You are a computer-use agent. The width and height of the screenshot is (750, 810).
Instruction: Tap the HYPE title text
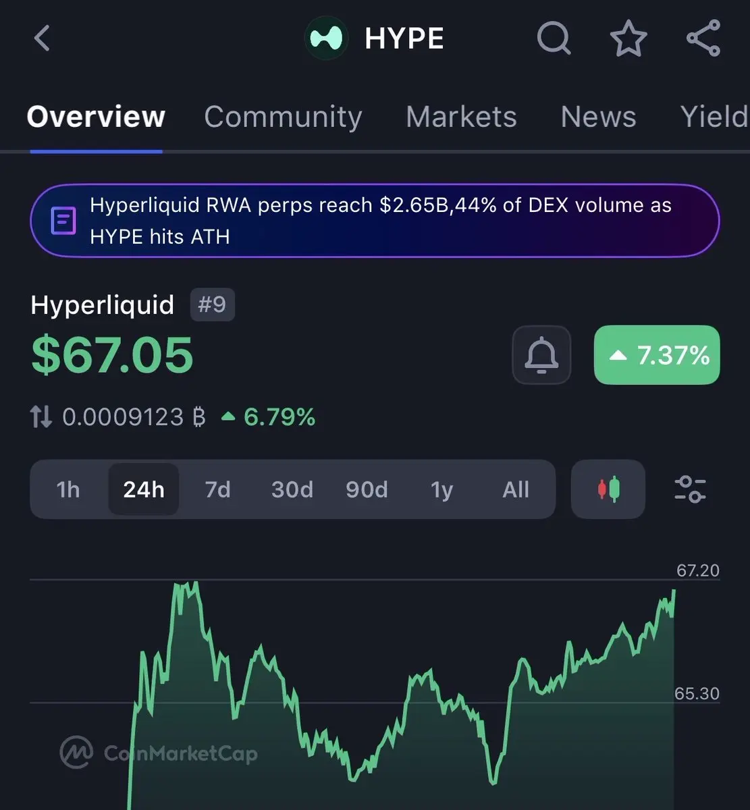[x=404, y=38]
